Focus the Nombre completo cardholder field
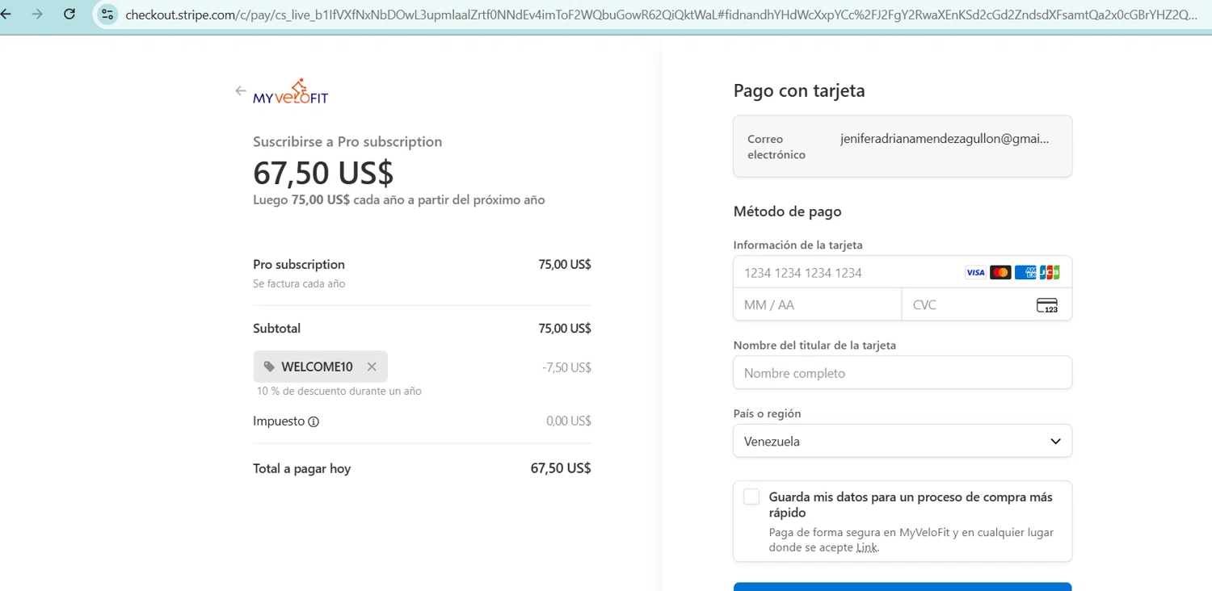Screen dimensions: 1212x591 (903, 373)
